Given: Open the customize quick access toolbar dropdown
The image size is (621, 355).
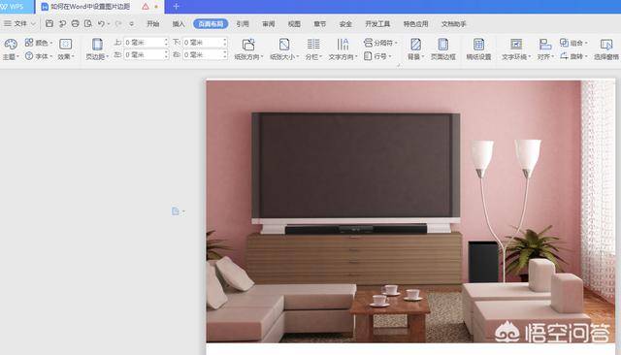Looking at the screenshot, I should pos(132,23).
